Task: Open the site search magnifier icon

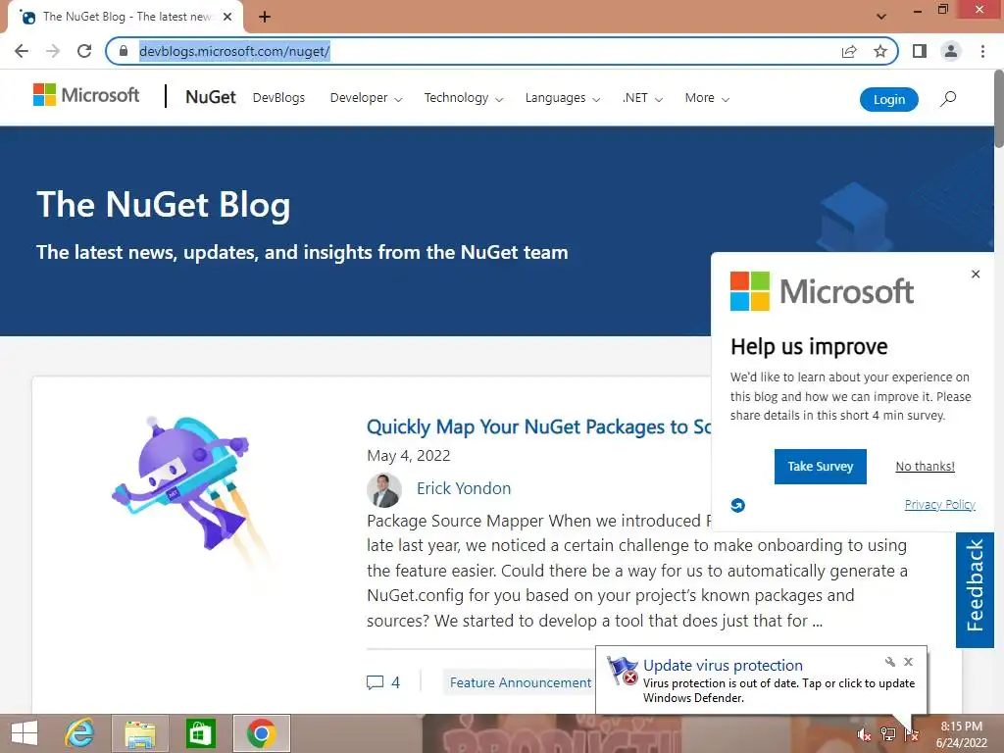Action: pyautogui.click(x=948, y=99)
